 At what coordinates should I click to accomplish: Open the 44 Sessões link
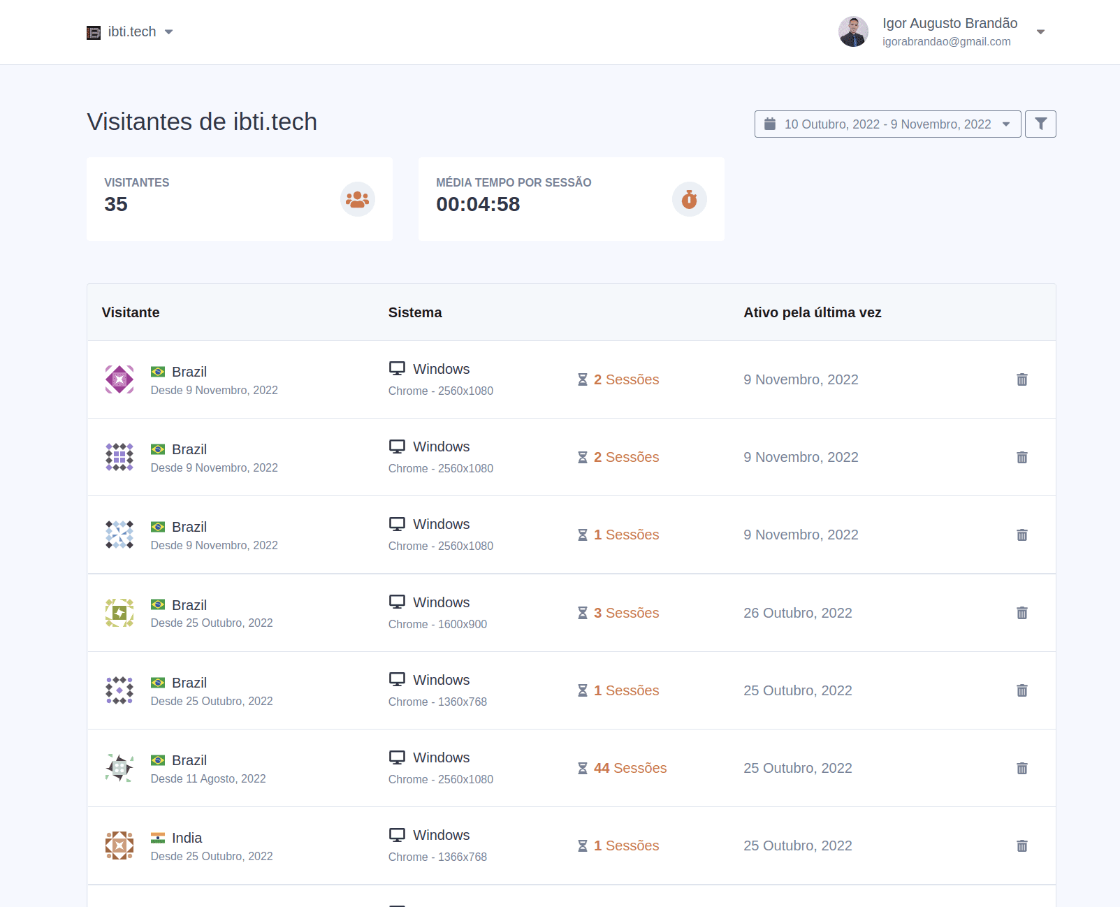630,768
